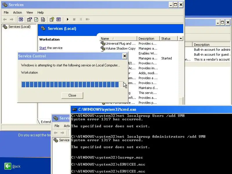232x174 pixels.
Task: Switch to the Extended tab
Action: 45,122
